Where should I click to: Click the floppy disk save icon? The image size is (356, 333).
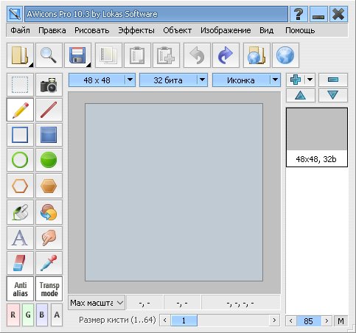pos(77,55)
